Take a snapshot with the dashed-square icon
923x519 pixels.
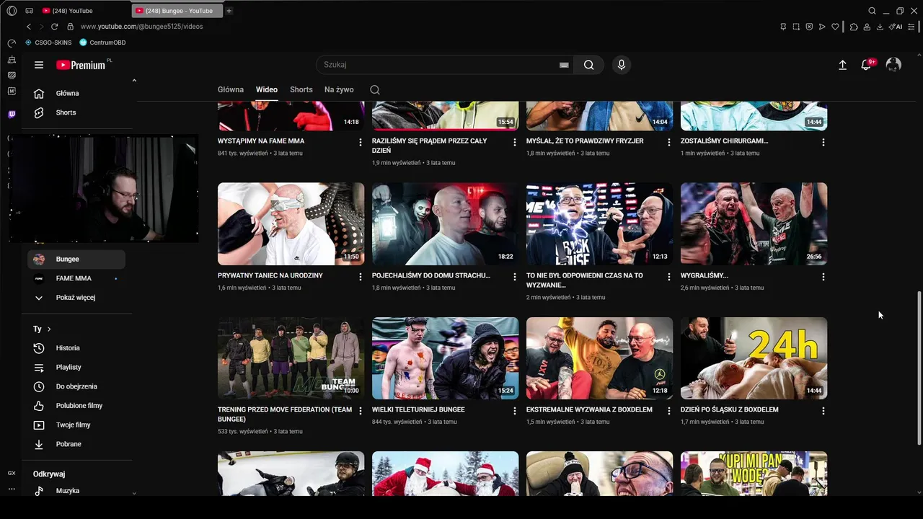coord(796,27)
